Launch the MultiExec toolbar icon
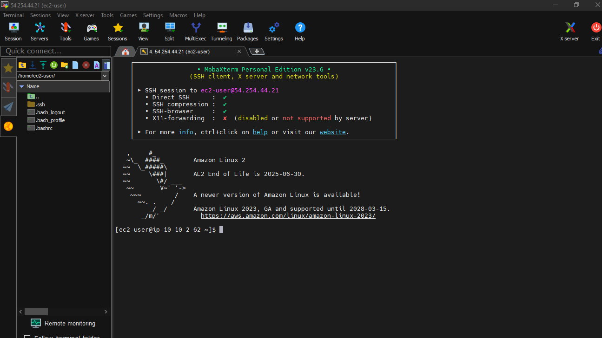Screen dimensions: 602x338 [x=196, y=32]
